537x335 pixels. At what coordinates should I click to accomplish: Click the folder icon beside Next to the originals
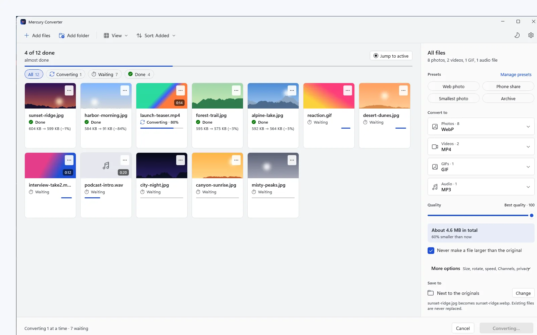coord(431,293)
